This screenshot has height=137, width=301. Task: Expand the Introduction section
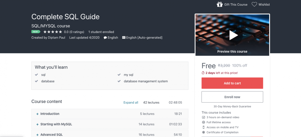(x=110, y=114)
